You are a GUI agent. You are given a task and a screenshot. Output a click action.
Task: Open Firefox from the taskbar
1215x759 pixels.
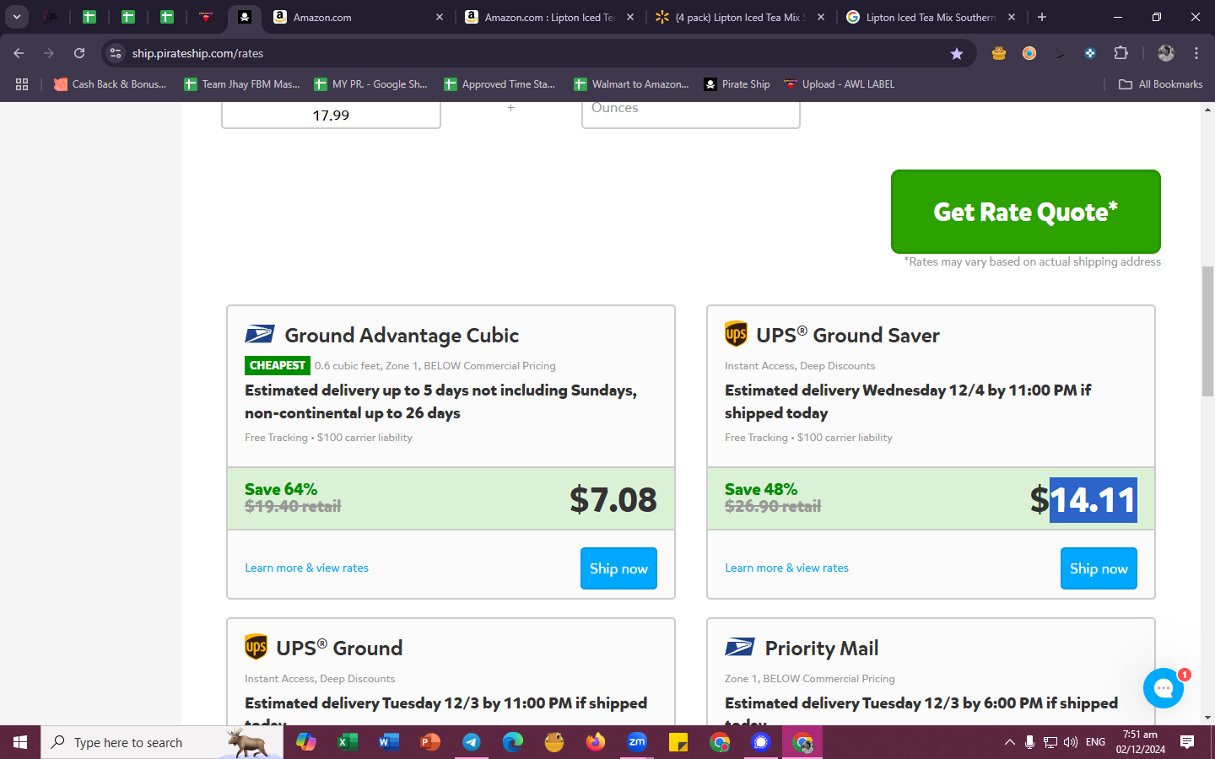[596, 742]
